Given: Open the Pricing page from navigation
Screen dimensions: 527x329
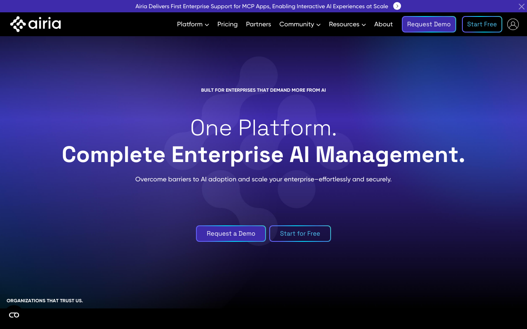Looking at the screenshot, I should pyautogui.click(x=227, y=24).
